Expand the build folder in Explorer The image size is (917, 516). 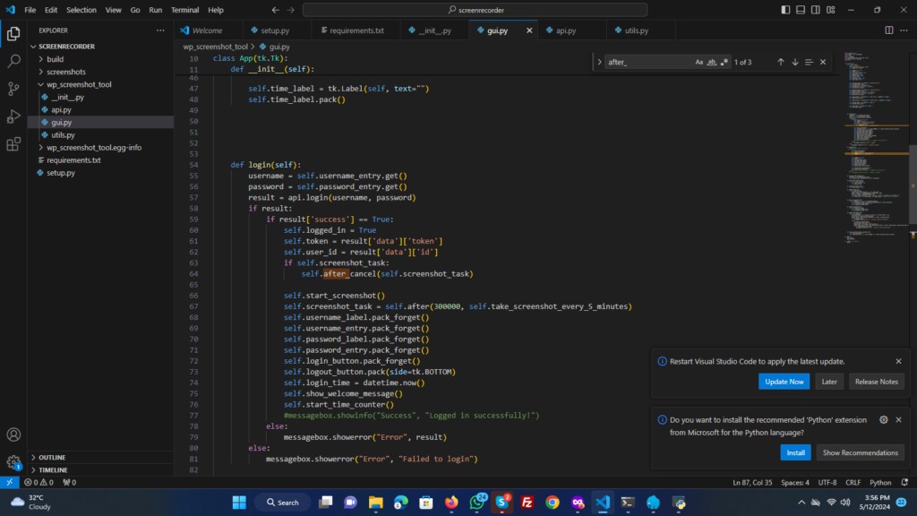point(55,59)
